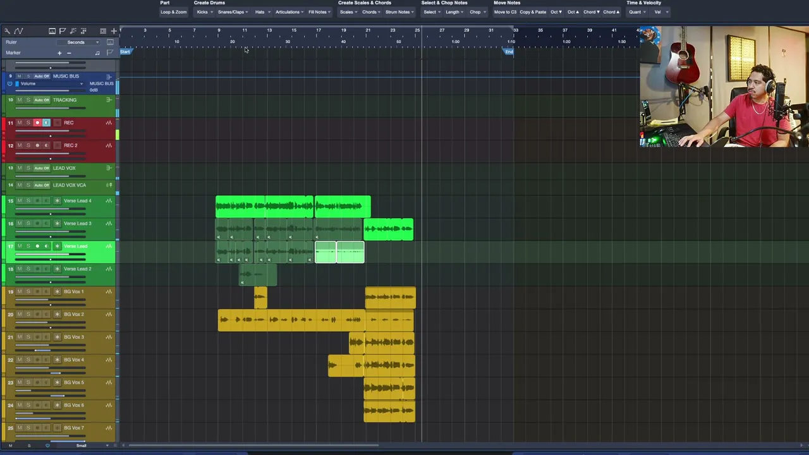Click waveform icon on REC 2 track
The image size is (809, 455).
click(109, 145)
